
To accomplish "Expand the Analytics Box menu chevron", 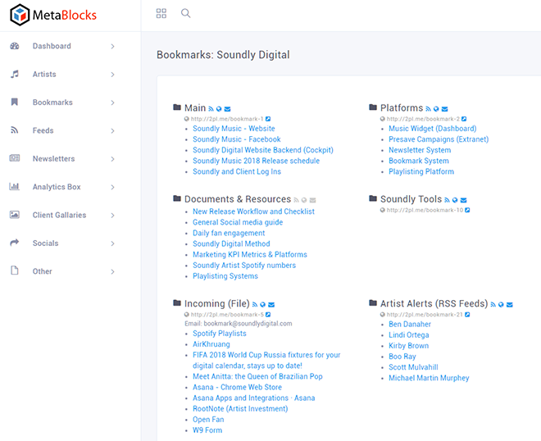I will (112, 187).
